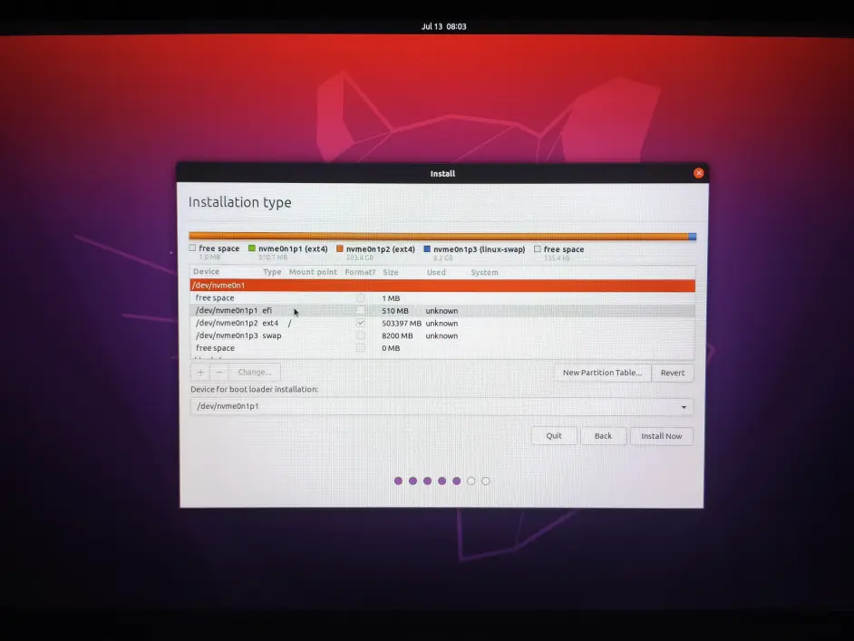Select the /dev/nvme0n1 device row

(x=442, y=286)
